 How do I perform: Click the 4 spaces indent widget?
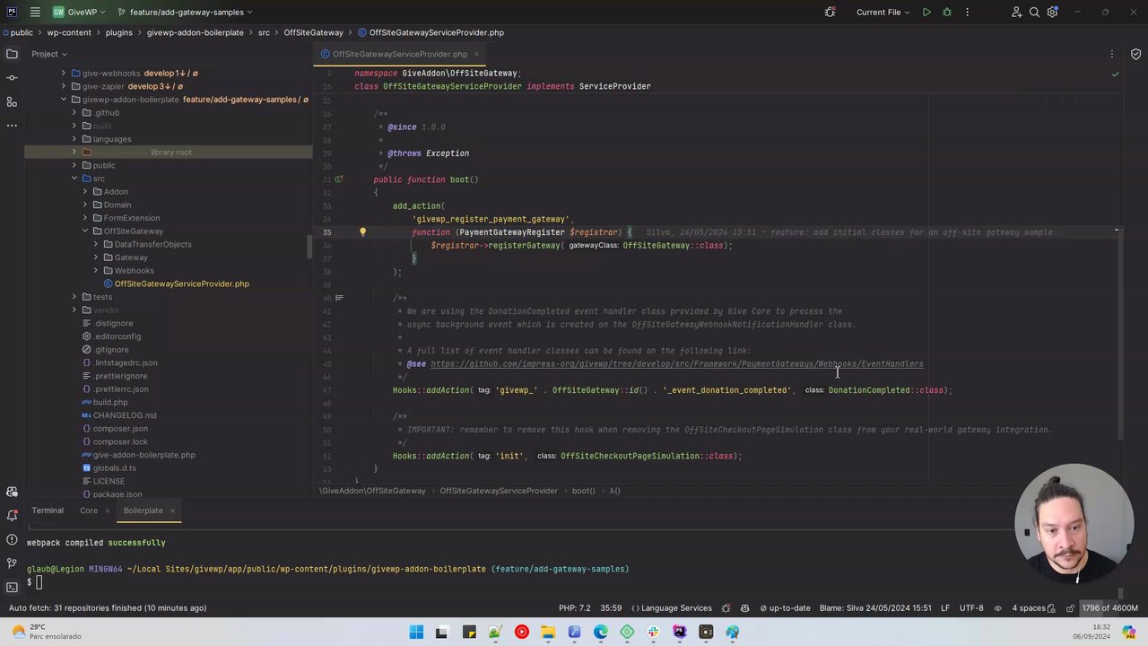[1032, 608]
